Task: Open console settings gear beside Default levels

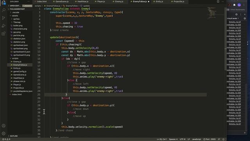Action: (245, 18)
